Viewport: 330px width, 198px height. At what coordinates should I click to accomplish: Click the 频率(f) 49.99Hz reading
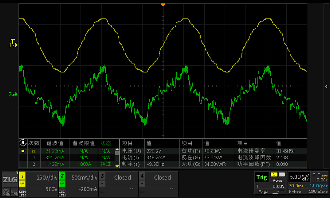(x=149, y=164)
